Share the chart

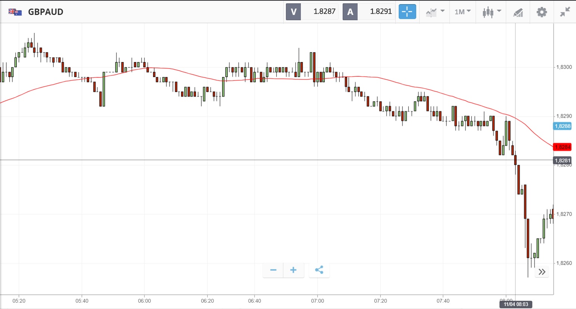point(319,270)
